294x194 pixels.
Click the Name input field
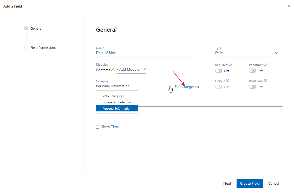pos(147,53)
